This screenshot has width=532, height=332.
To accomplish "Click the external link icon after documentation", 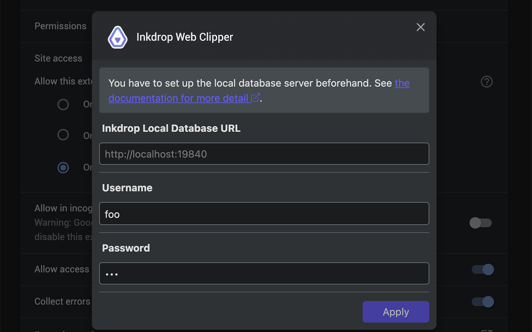I will [x=256, y=98].
